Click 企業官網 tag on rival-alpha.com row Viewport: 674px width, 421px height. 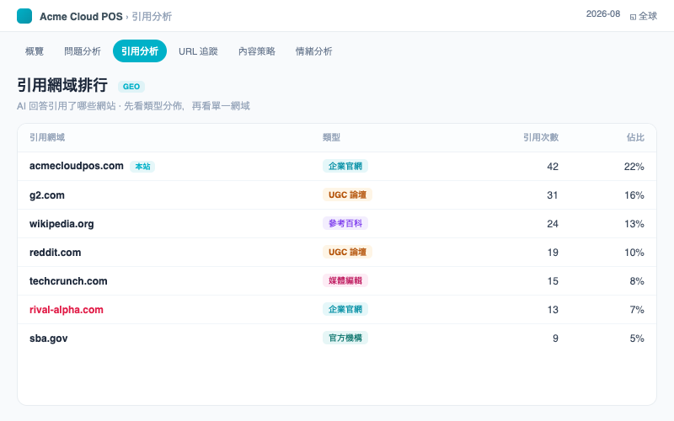(x=345, y=309)
